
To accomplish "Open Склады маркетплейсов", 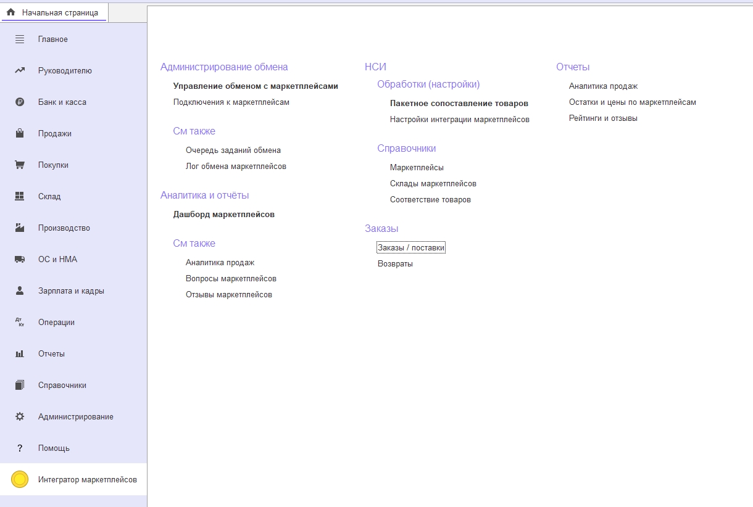I will [433, 184].
